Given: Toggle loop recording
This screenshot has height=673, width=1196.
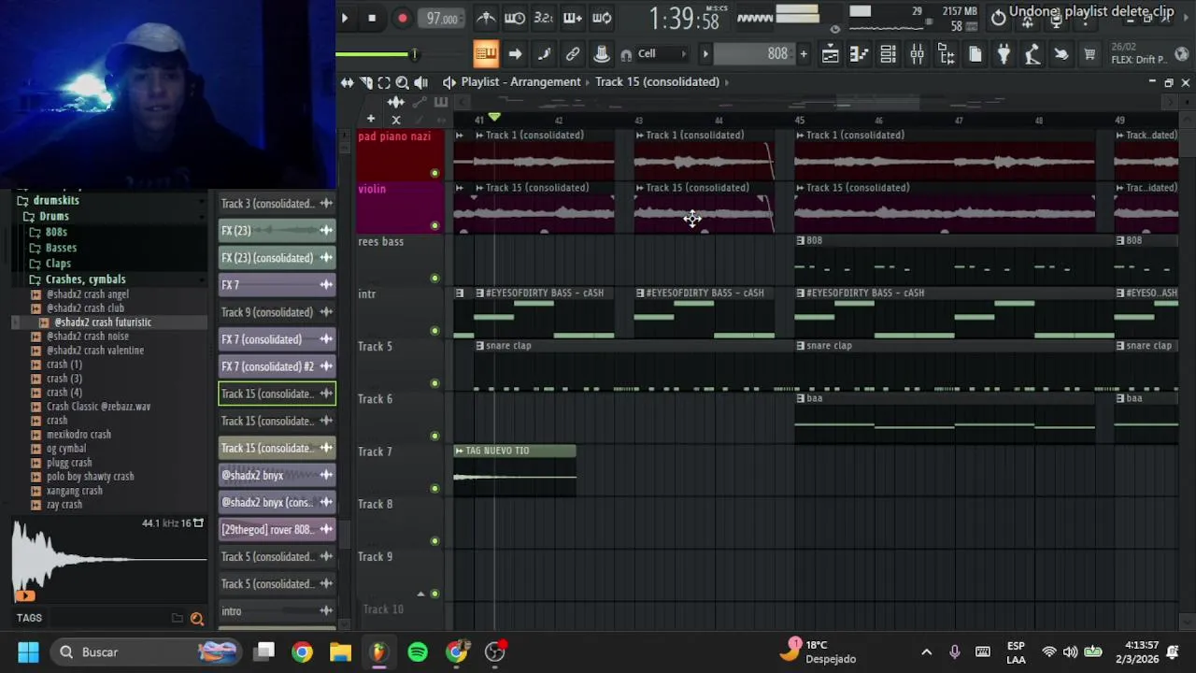Looking at the screenshot, I should tap(602, 18).
